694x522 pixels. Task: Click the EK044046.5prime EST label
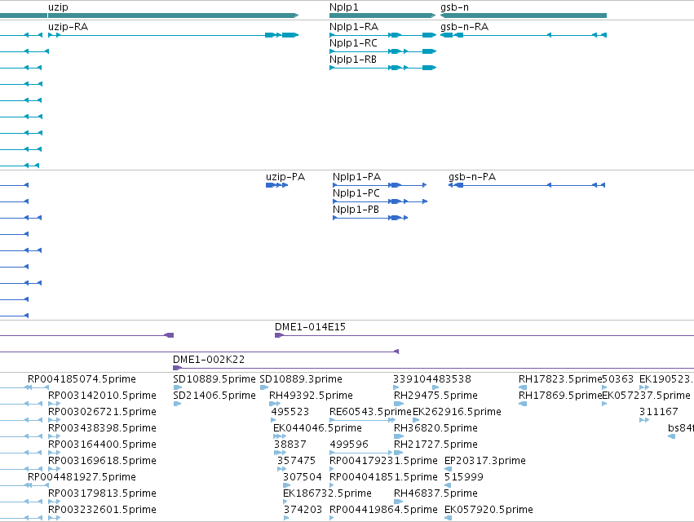[317, 427]
